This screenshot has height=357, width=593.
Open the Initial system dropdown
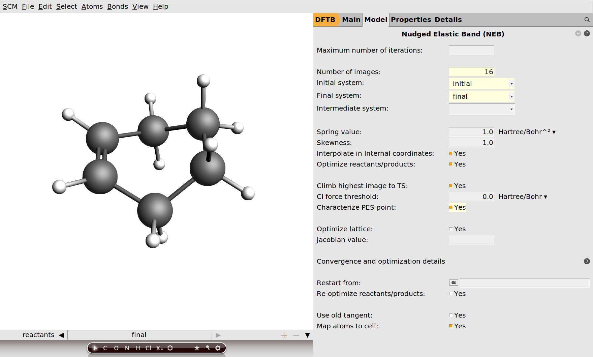[511, 84]
